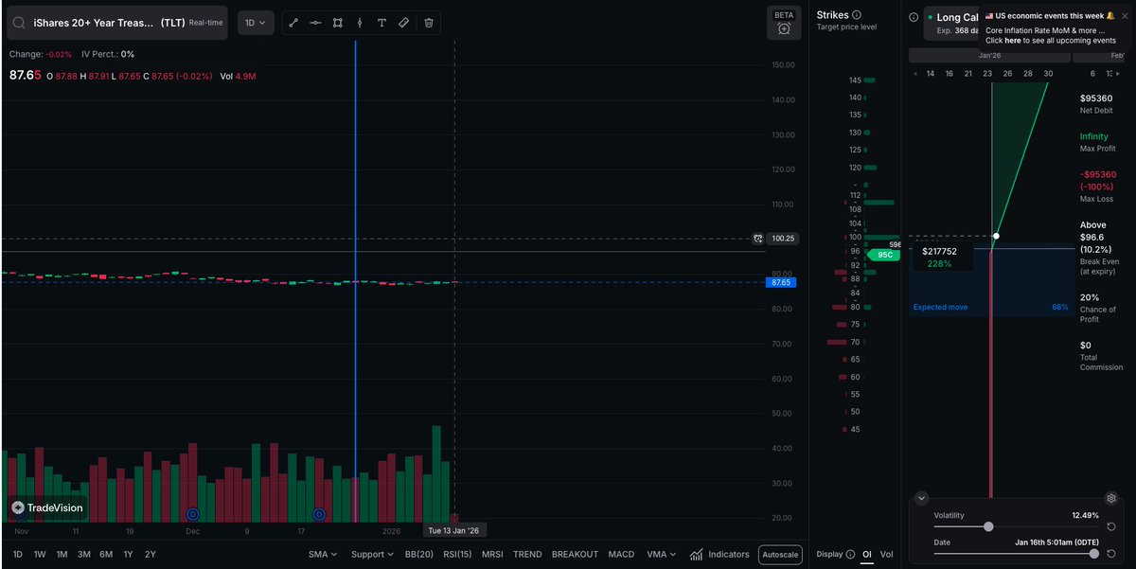Click the 145 strike level
1136x569 pixels.
coord(855,80)
